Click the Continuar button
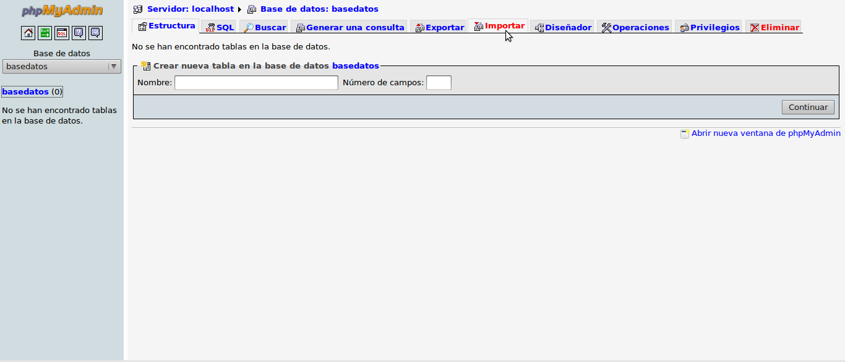The width and height of the screenshot is (845, 362). pyautogui.click(x=808, y=107)
